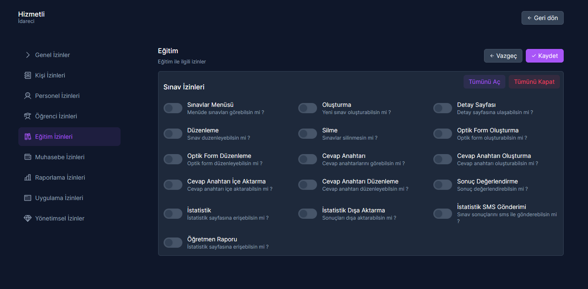Image resolution: width=588 pixels, height=289 pixels.
Task: Toggle the Sınavlar Menüsü switch
Action: (x=173, y=108)
